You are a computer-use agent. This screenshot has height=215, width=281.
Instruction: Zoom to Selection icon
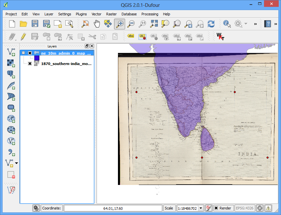click(x=165, y=24)
